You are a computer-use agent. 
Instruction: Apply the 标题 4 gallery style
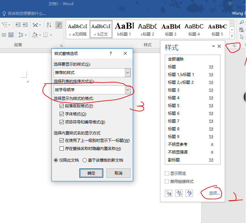coord(194,29)
